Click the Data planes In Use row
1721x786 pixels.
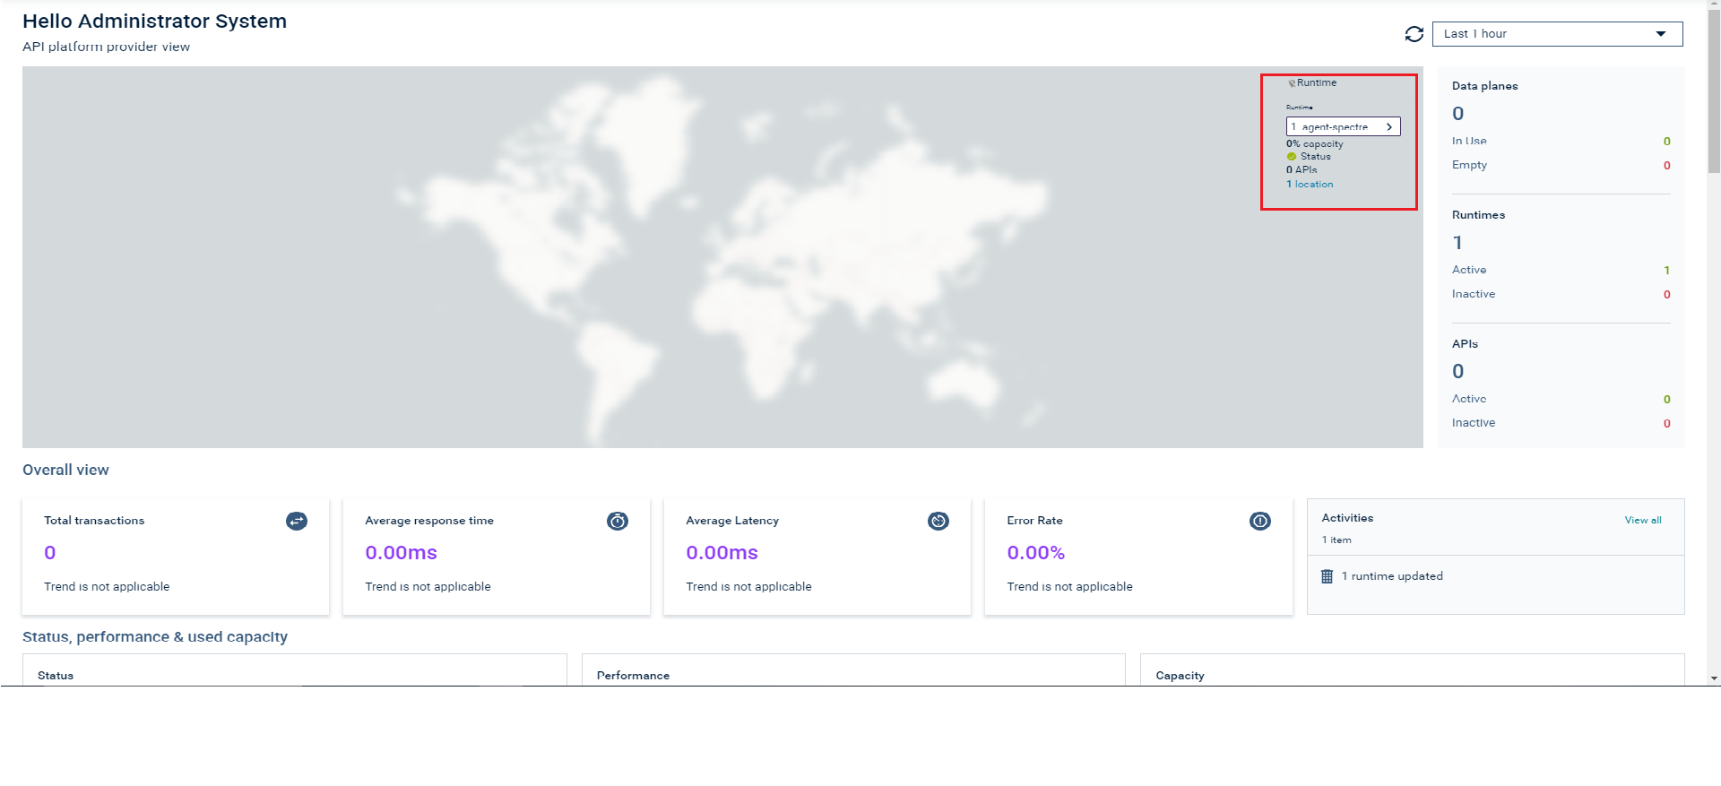coord(1561,141)
